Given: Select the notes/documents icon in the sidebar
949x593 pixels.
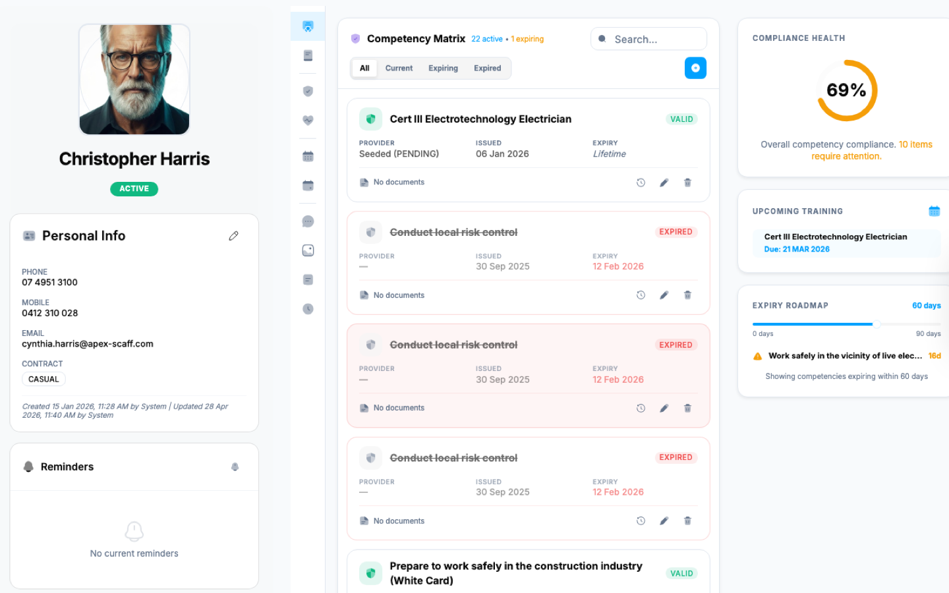Looking at the screenshot, I should [x=307, y=55].
